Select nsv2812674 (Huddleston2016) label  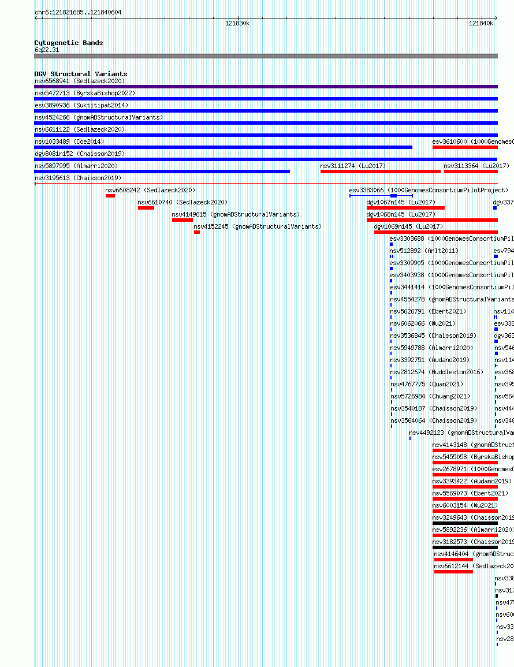pos(437,372)
